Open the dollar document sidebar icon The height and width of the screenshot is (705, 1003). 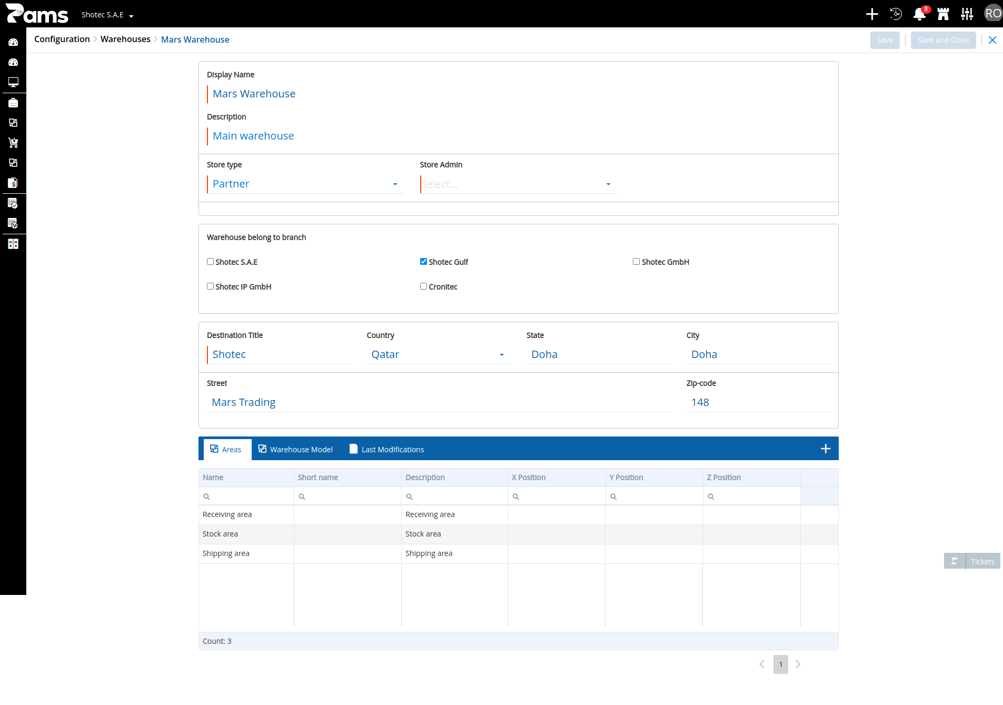[13, 183]
